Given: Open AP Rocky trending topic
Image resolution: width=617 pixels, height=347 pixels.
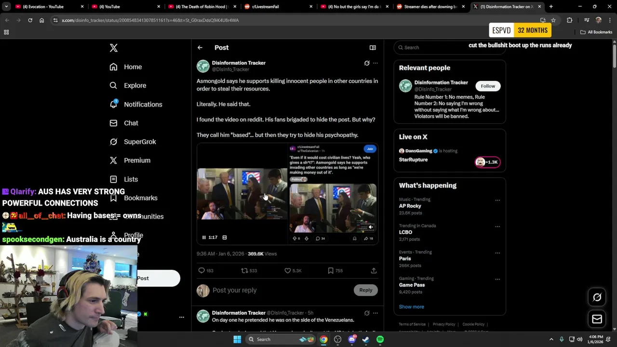Looking at the screenshot, I should [410, 206].
